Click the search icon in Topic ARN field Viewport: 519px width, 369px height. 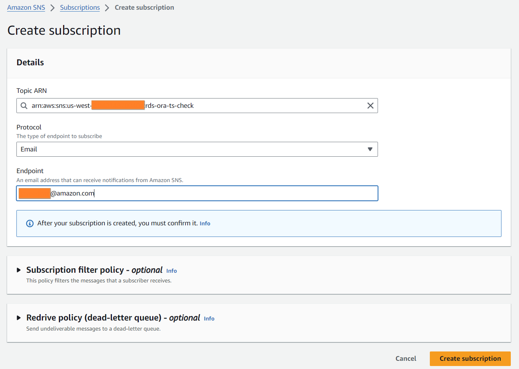(x=24, y=106)
